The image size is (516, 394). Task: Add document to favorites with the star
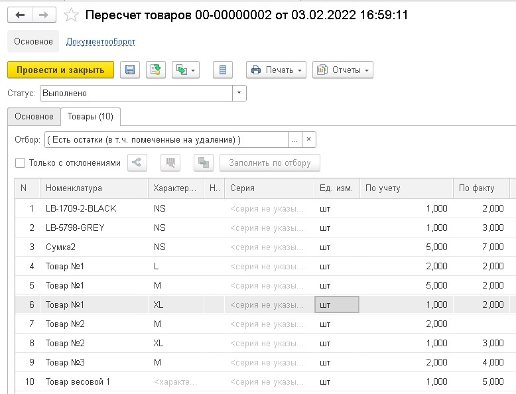coord(71,15)
